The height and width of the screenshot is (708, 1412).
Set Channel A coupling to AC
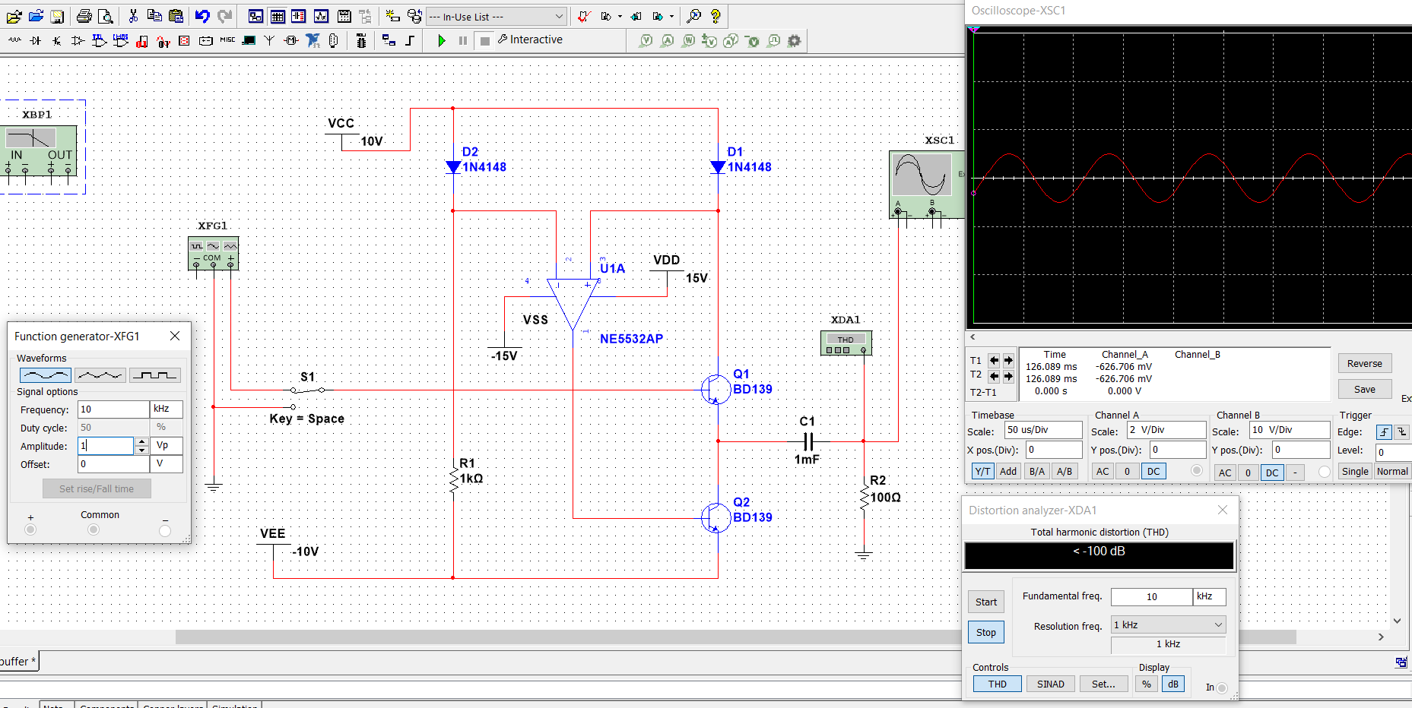pos(1103,471)
